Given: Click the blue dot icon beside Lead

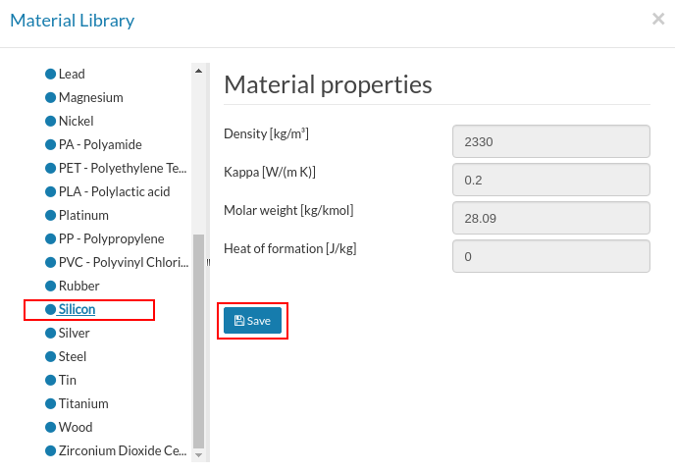Looking at the screenshot, I should click(50, 74).
